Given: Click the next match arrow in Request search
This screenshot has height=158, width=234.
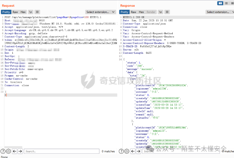Looking at the screenshot, I should [x=20, y=151].
